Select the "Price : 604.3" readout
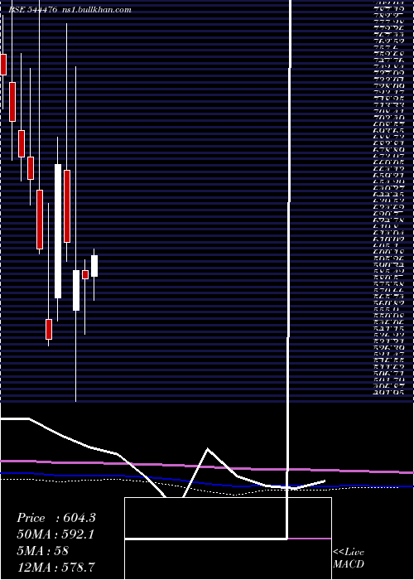 click(x=56, y=518)
